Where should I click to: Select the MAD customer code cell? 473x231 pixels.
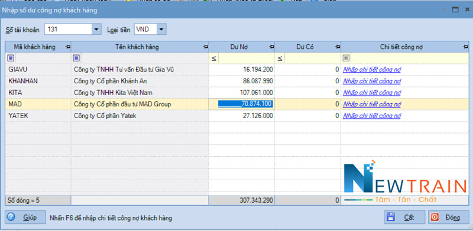point(38,104)
